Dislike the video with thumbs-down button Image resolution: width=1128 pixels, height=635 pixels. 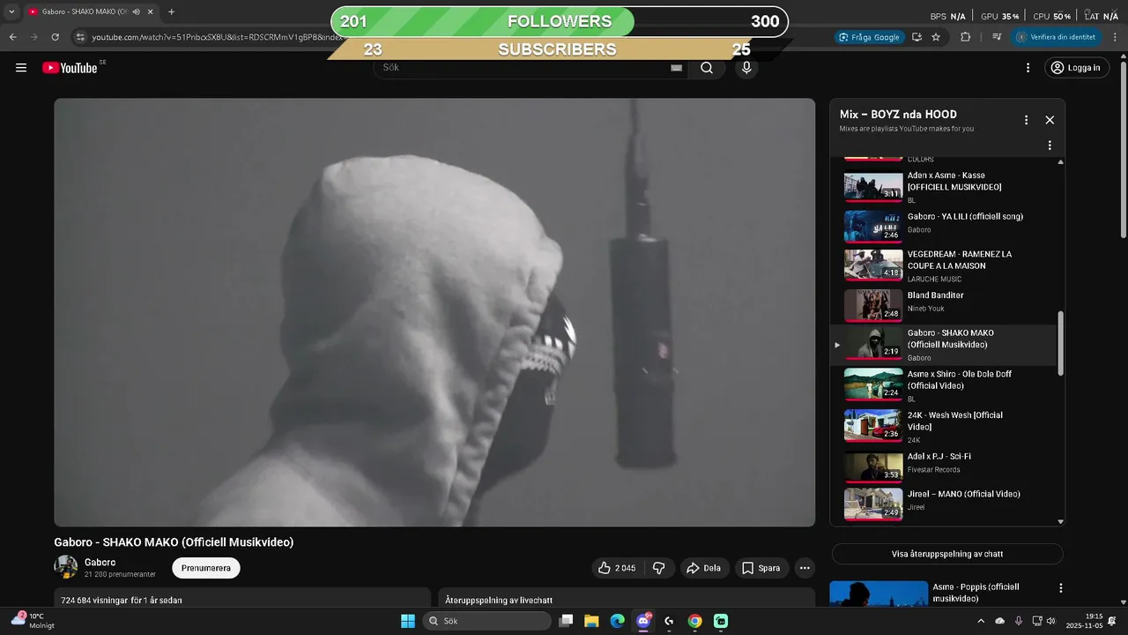(659, 568)
